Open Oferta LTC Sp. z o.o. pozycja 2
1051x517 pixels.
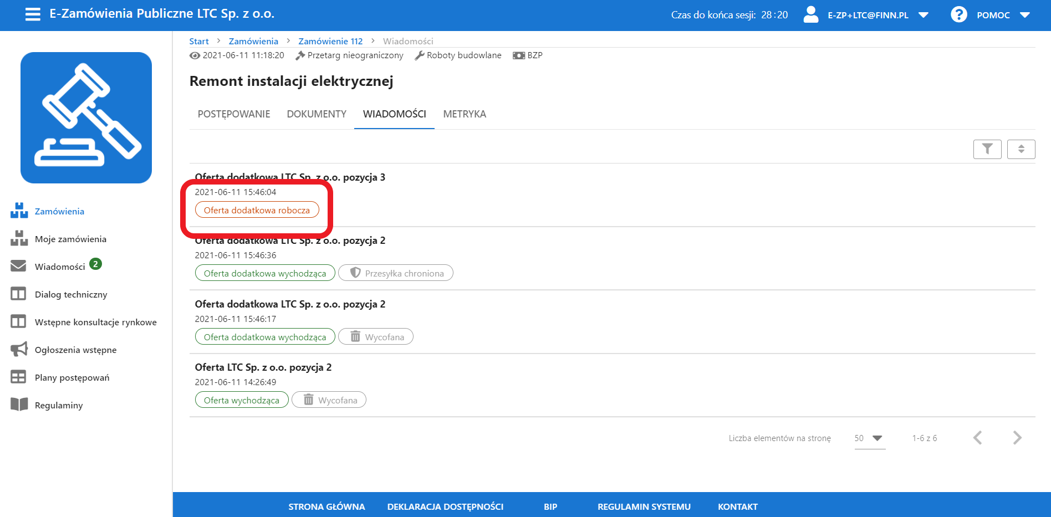tap(263, 367)
